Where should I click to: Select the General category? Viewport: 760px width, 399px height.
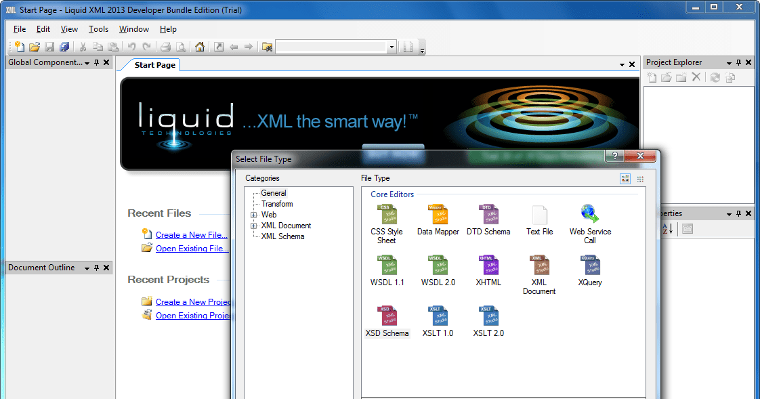click(274, 193)
